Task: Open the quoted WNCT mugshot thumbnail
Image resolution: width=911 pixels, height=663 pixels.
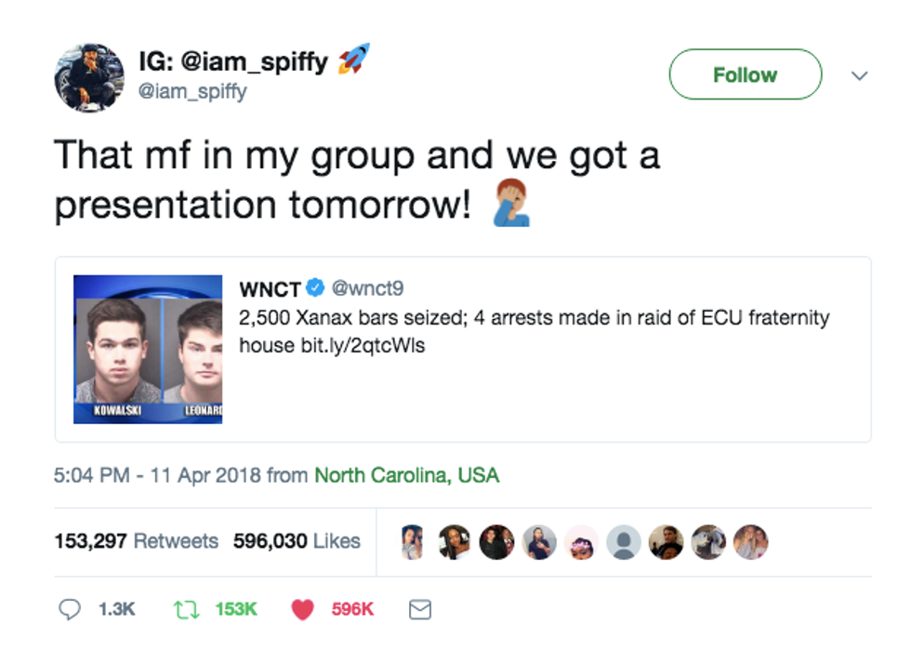Action: [148, 349]
